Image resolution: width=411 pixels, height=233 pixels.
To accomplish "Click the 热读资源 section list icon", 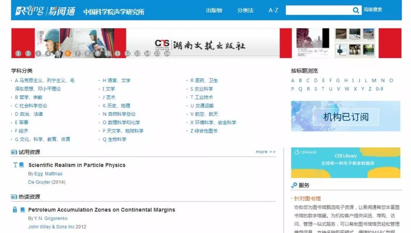I will (x=14, y=197).
